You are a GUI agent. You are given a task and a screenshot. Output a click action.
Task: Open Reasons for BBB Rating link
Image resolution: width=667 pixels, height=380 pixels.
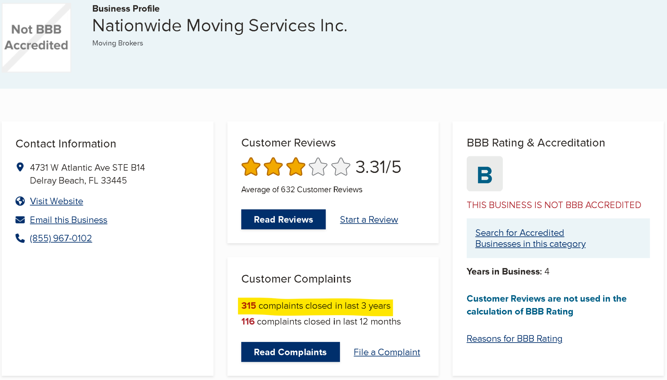(x=515, y=339)
